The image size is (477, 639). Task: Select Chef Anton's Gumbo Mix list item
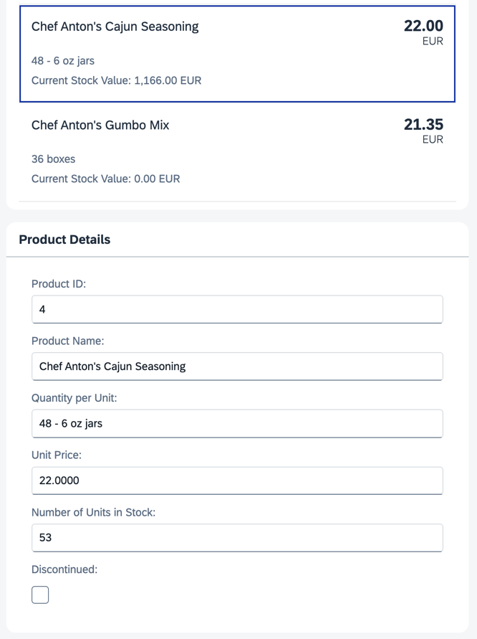click(237, 152)
